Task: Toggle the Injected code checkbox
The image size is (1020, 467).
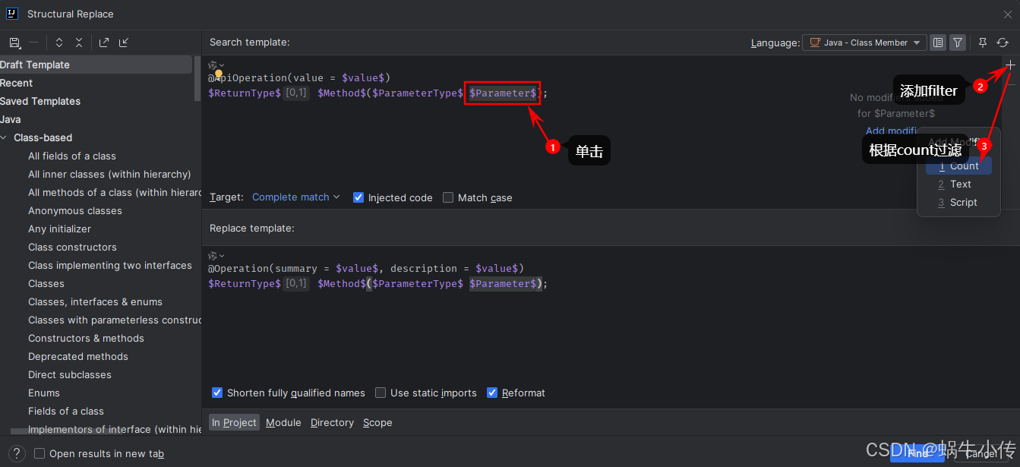Action: (358, 197)
